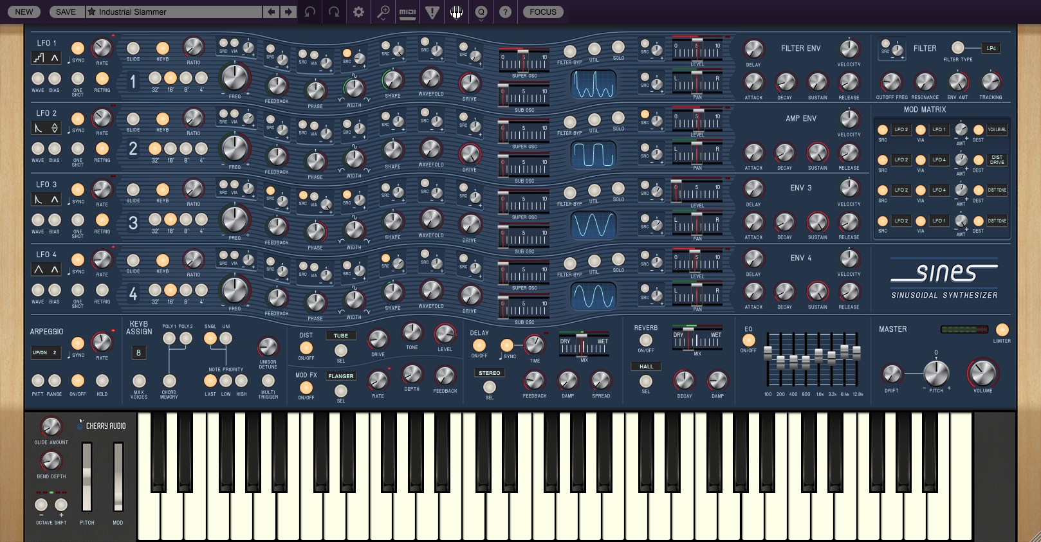Open the Dist Drive destination selector

click(x=997, y=159)
